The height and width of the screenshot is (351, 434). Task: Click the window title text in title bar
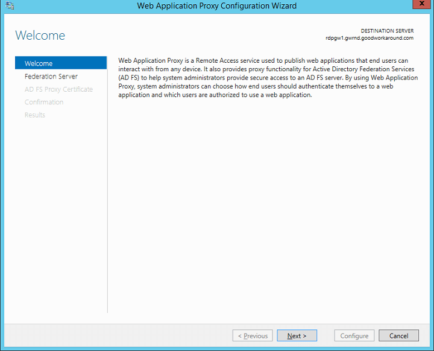(x=216, y=6)
